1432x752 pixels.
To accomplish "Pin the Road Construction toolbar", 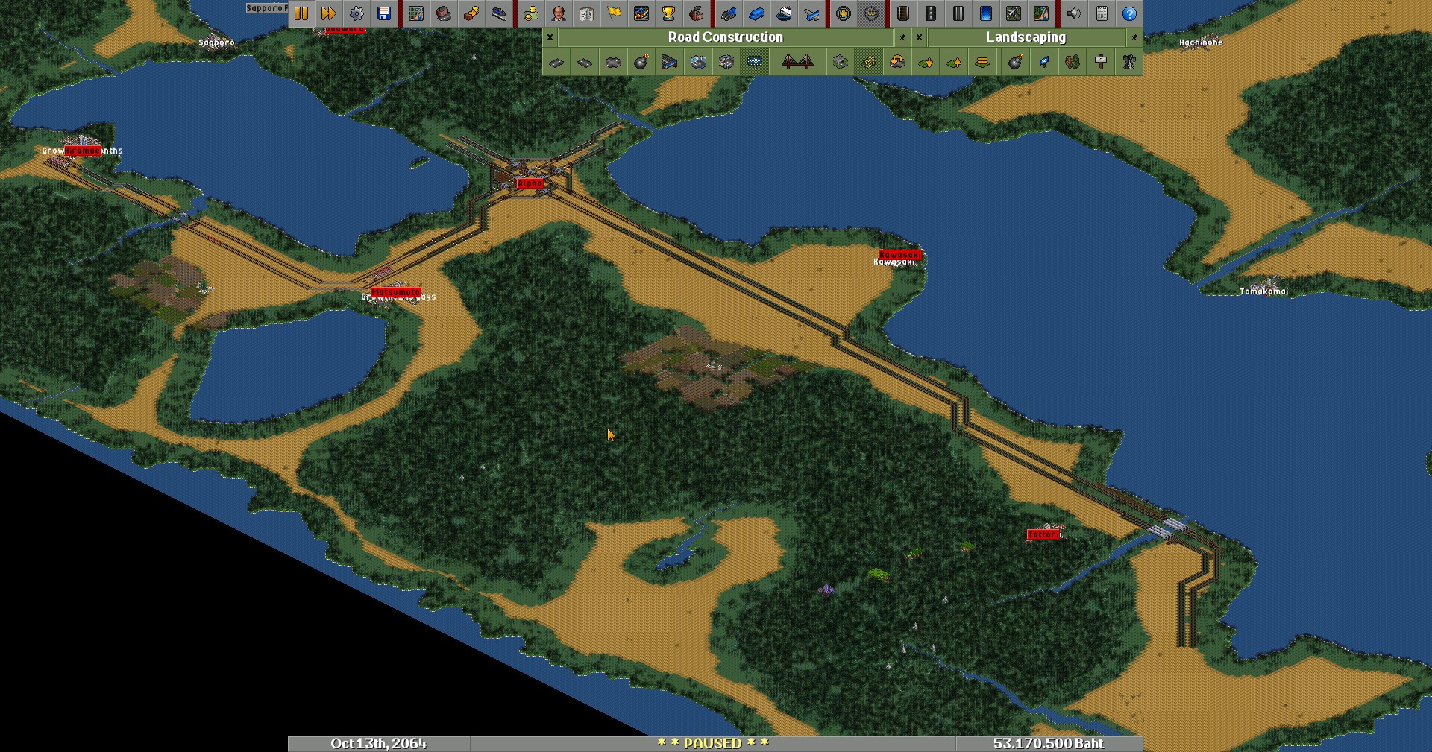I will [x=902, y=37].
